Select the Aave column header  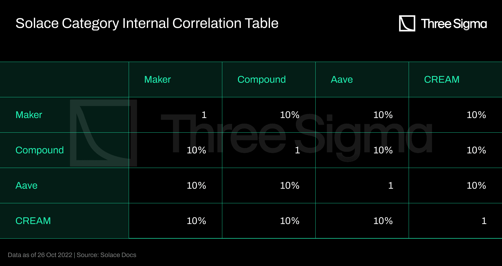(x=342, y=80)
